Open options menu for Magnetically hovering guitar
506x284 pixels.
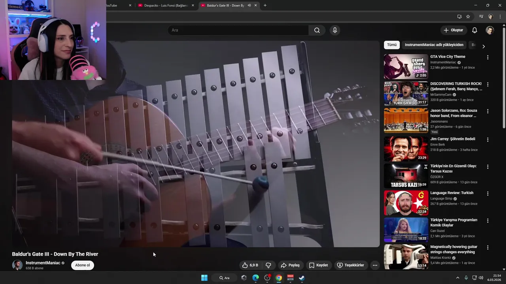click(x=487, y=247)
